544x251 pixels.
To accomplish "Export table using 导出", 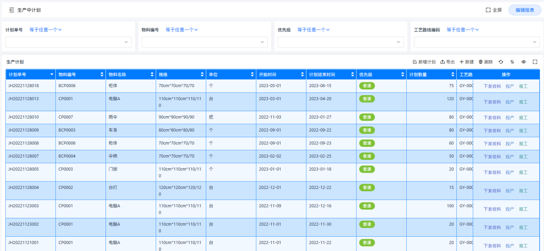I will [448, 62].
